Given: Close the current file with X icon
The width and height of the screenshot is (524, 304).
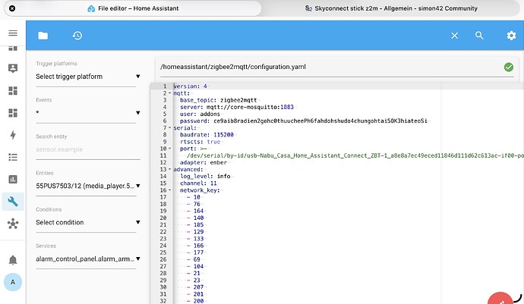Looking at the screenshot, I should click(x=454, y=36).
